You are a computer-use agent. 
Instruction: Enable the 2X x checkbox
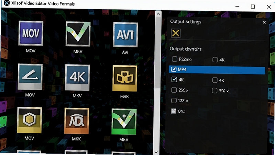pos(174,90)
